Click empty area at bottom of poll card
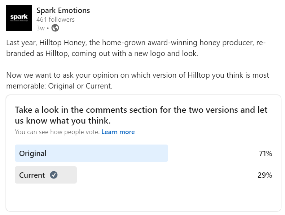 pyautogui.click(x=144, y=198)
